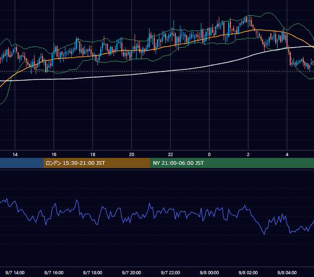Click the NY 21:00-06:00 JST session band

point(232,163)
